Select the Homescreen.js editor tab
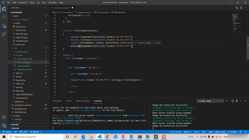The height and width of the screenshot is (140, 249). click(x=62, y=8)
